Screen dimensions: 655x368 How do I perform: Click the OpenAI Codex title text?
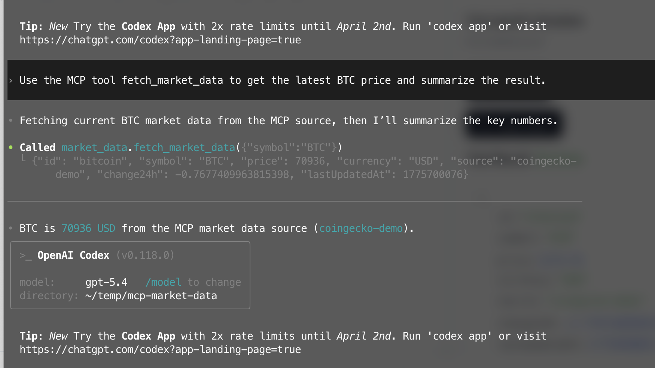(73, 255)
